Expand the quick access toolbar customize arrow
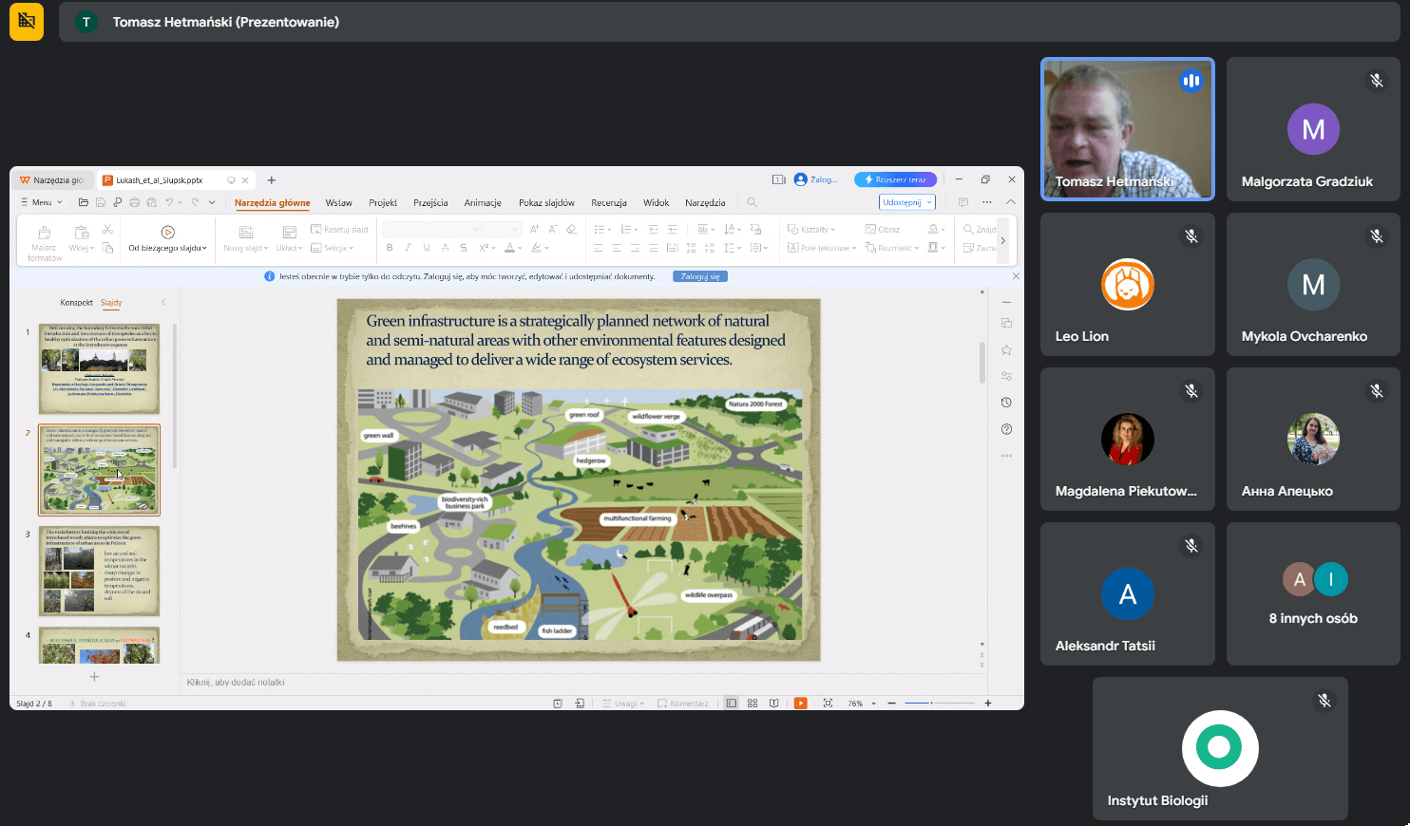This screenshot has width=1410, height=826. [x=212, y=202]
